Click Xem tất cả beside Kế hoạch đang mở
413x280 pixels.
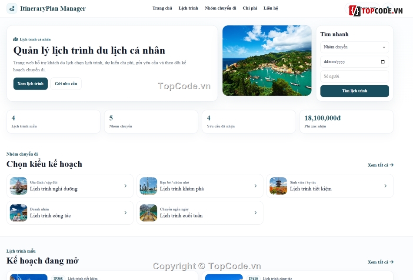coord(380,262)
